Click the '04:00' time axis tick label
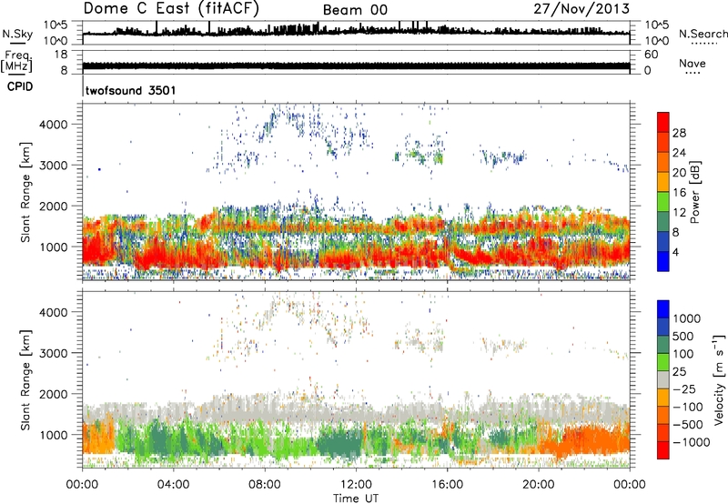 (173, 485)
